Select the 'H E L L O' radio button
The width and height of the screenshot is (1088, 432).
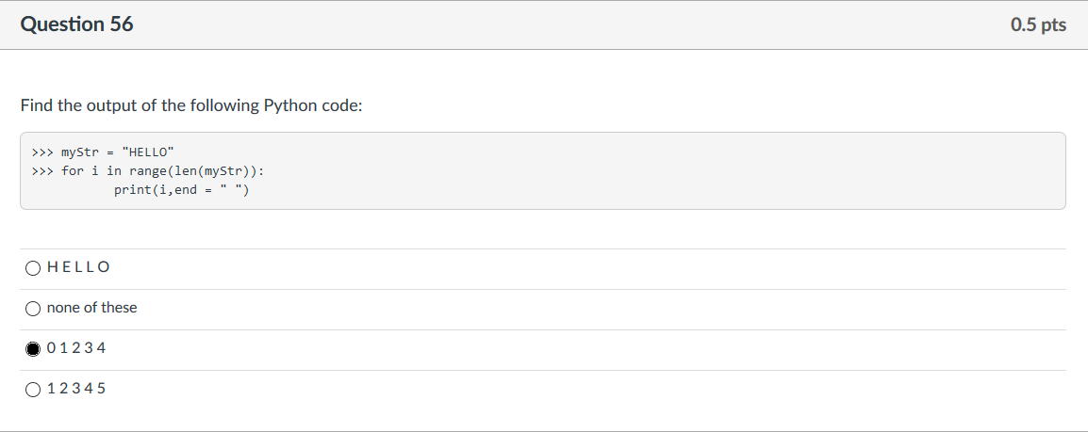(x=33, y=268)
